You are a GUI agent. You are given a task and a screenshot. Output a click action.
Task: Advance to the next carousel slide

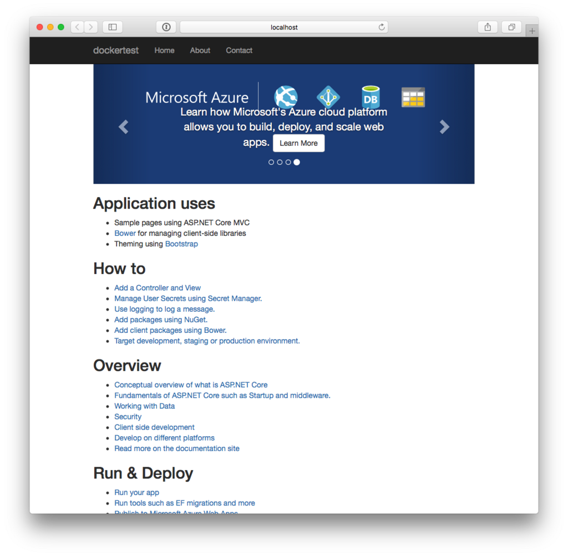(444, 127)
